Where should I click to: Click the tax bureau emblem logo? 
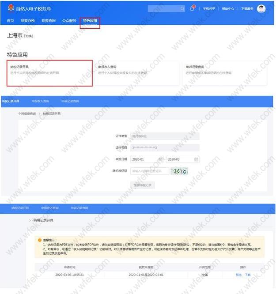tap(11, 8)
